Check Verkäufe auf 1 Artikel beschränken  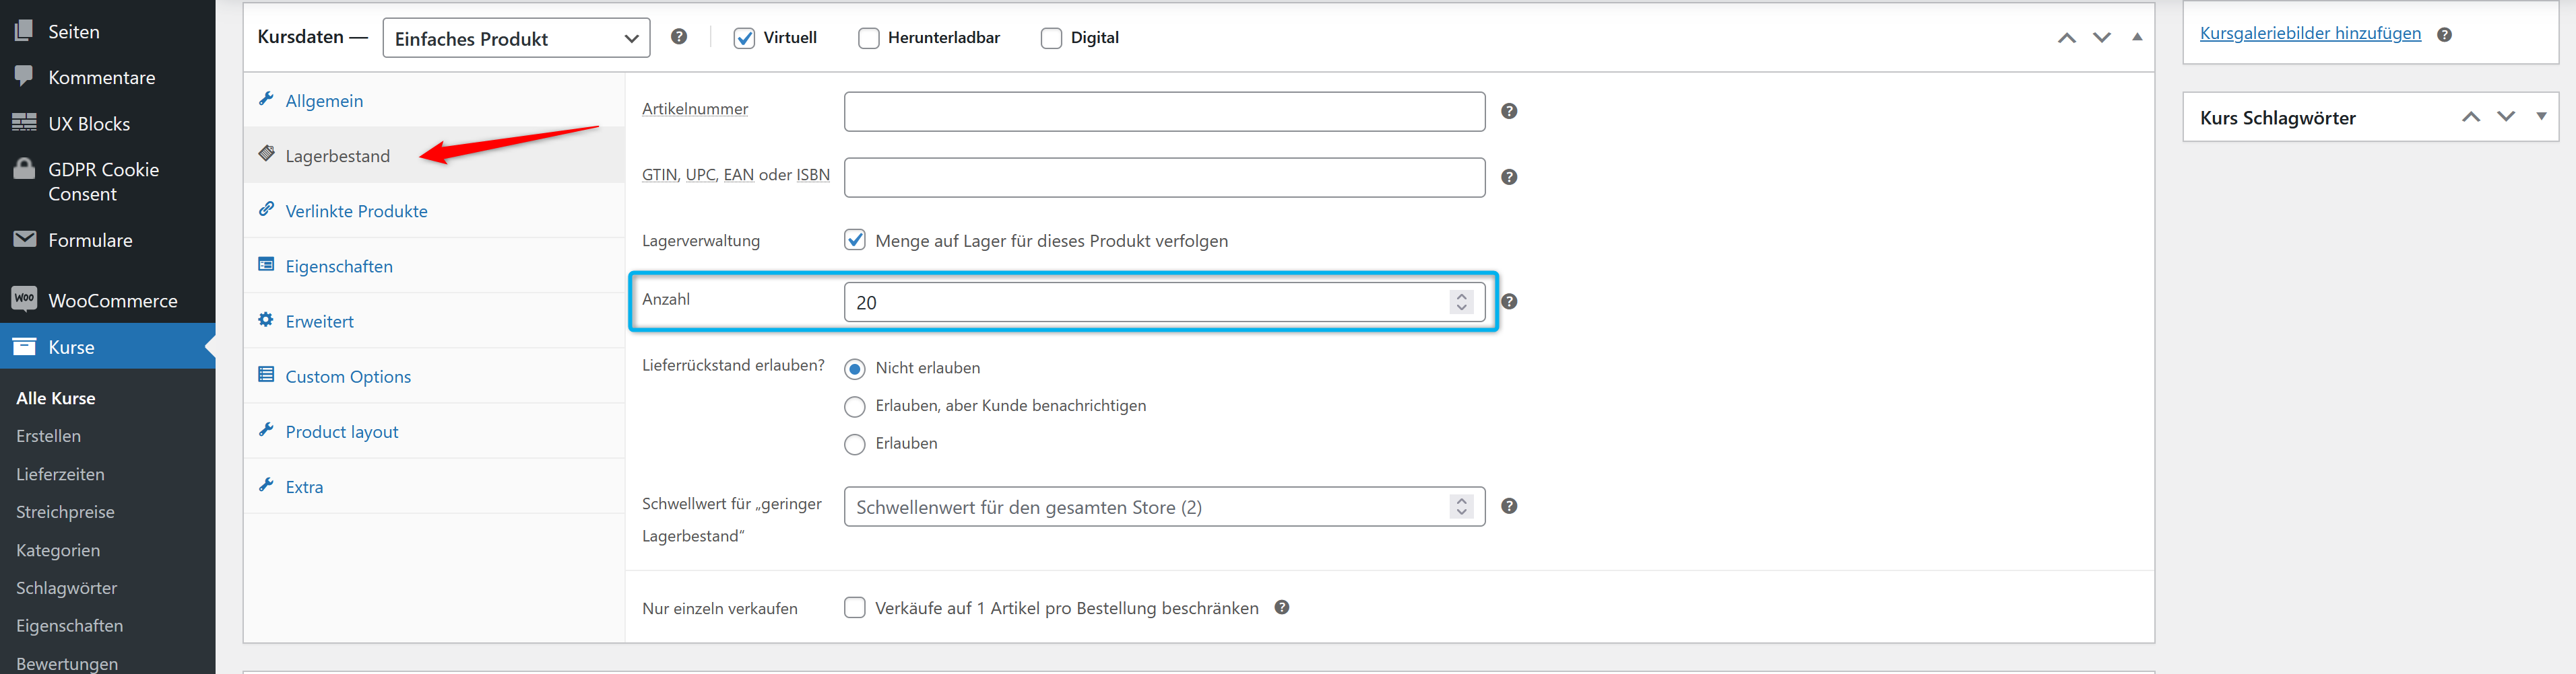(855, 607)
